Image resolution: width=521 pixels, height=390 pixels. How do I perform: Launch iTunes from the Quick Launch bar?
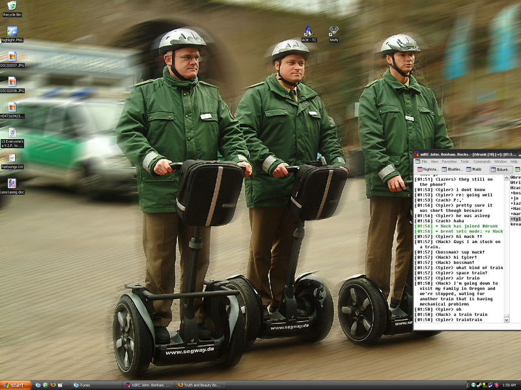click(38, 385)
